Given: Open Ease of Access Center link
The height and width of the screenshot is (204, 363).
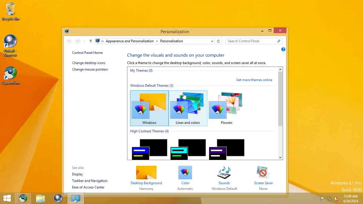Looking at the screenshot, I should 88,187.
